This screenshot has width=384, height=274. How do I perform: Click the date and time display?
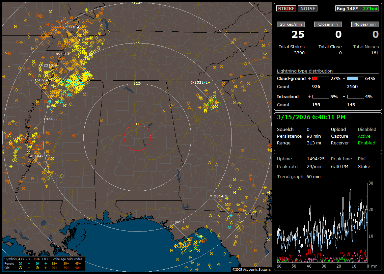tap(310, 117)
